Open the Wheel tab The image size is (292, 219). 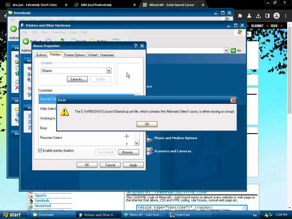[93, 55]
